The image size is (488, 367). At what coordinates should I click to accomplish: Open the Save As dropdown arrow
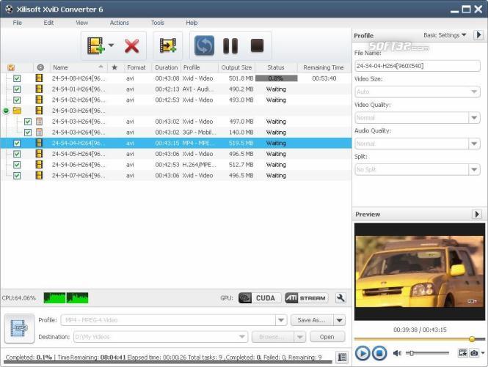point(339,320)
